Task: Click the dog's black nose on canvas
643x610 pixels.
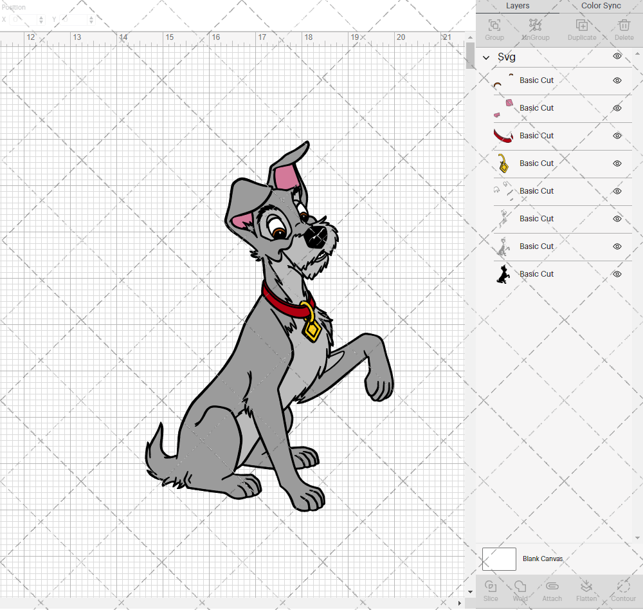Action: click(x=316, y=237)
